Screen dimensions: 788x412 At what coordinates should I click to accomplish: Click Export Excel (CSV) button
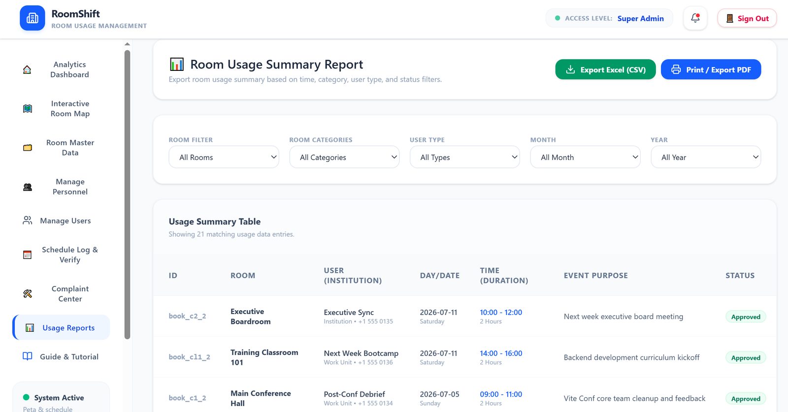[x=605, y=69]
